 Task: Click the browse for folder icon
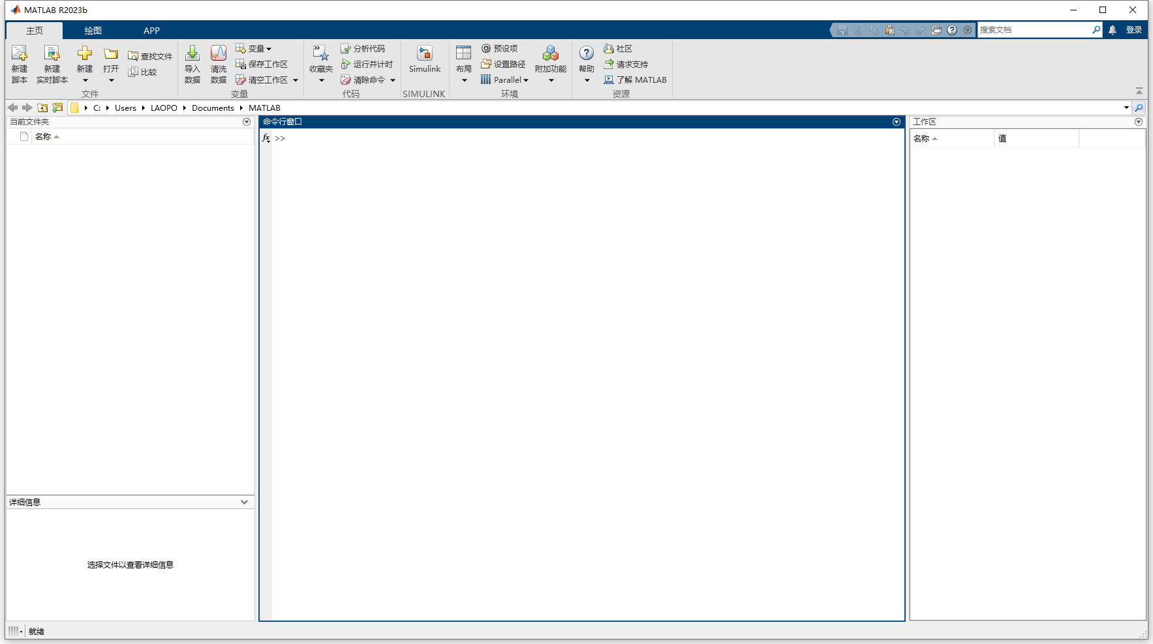click(57, 108)
